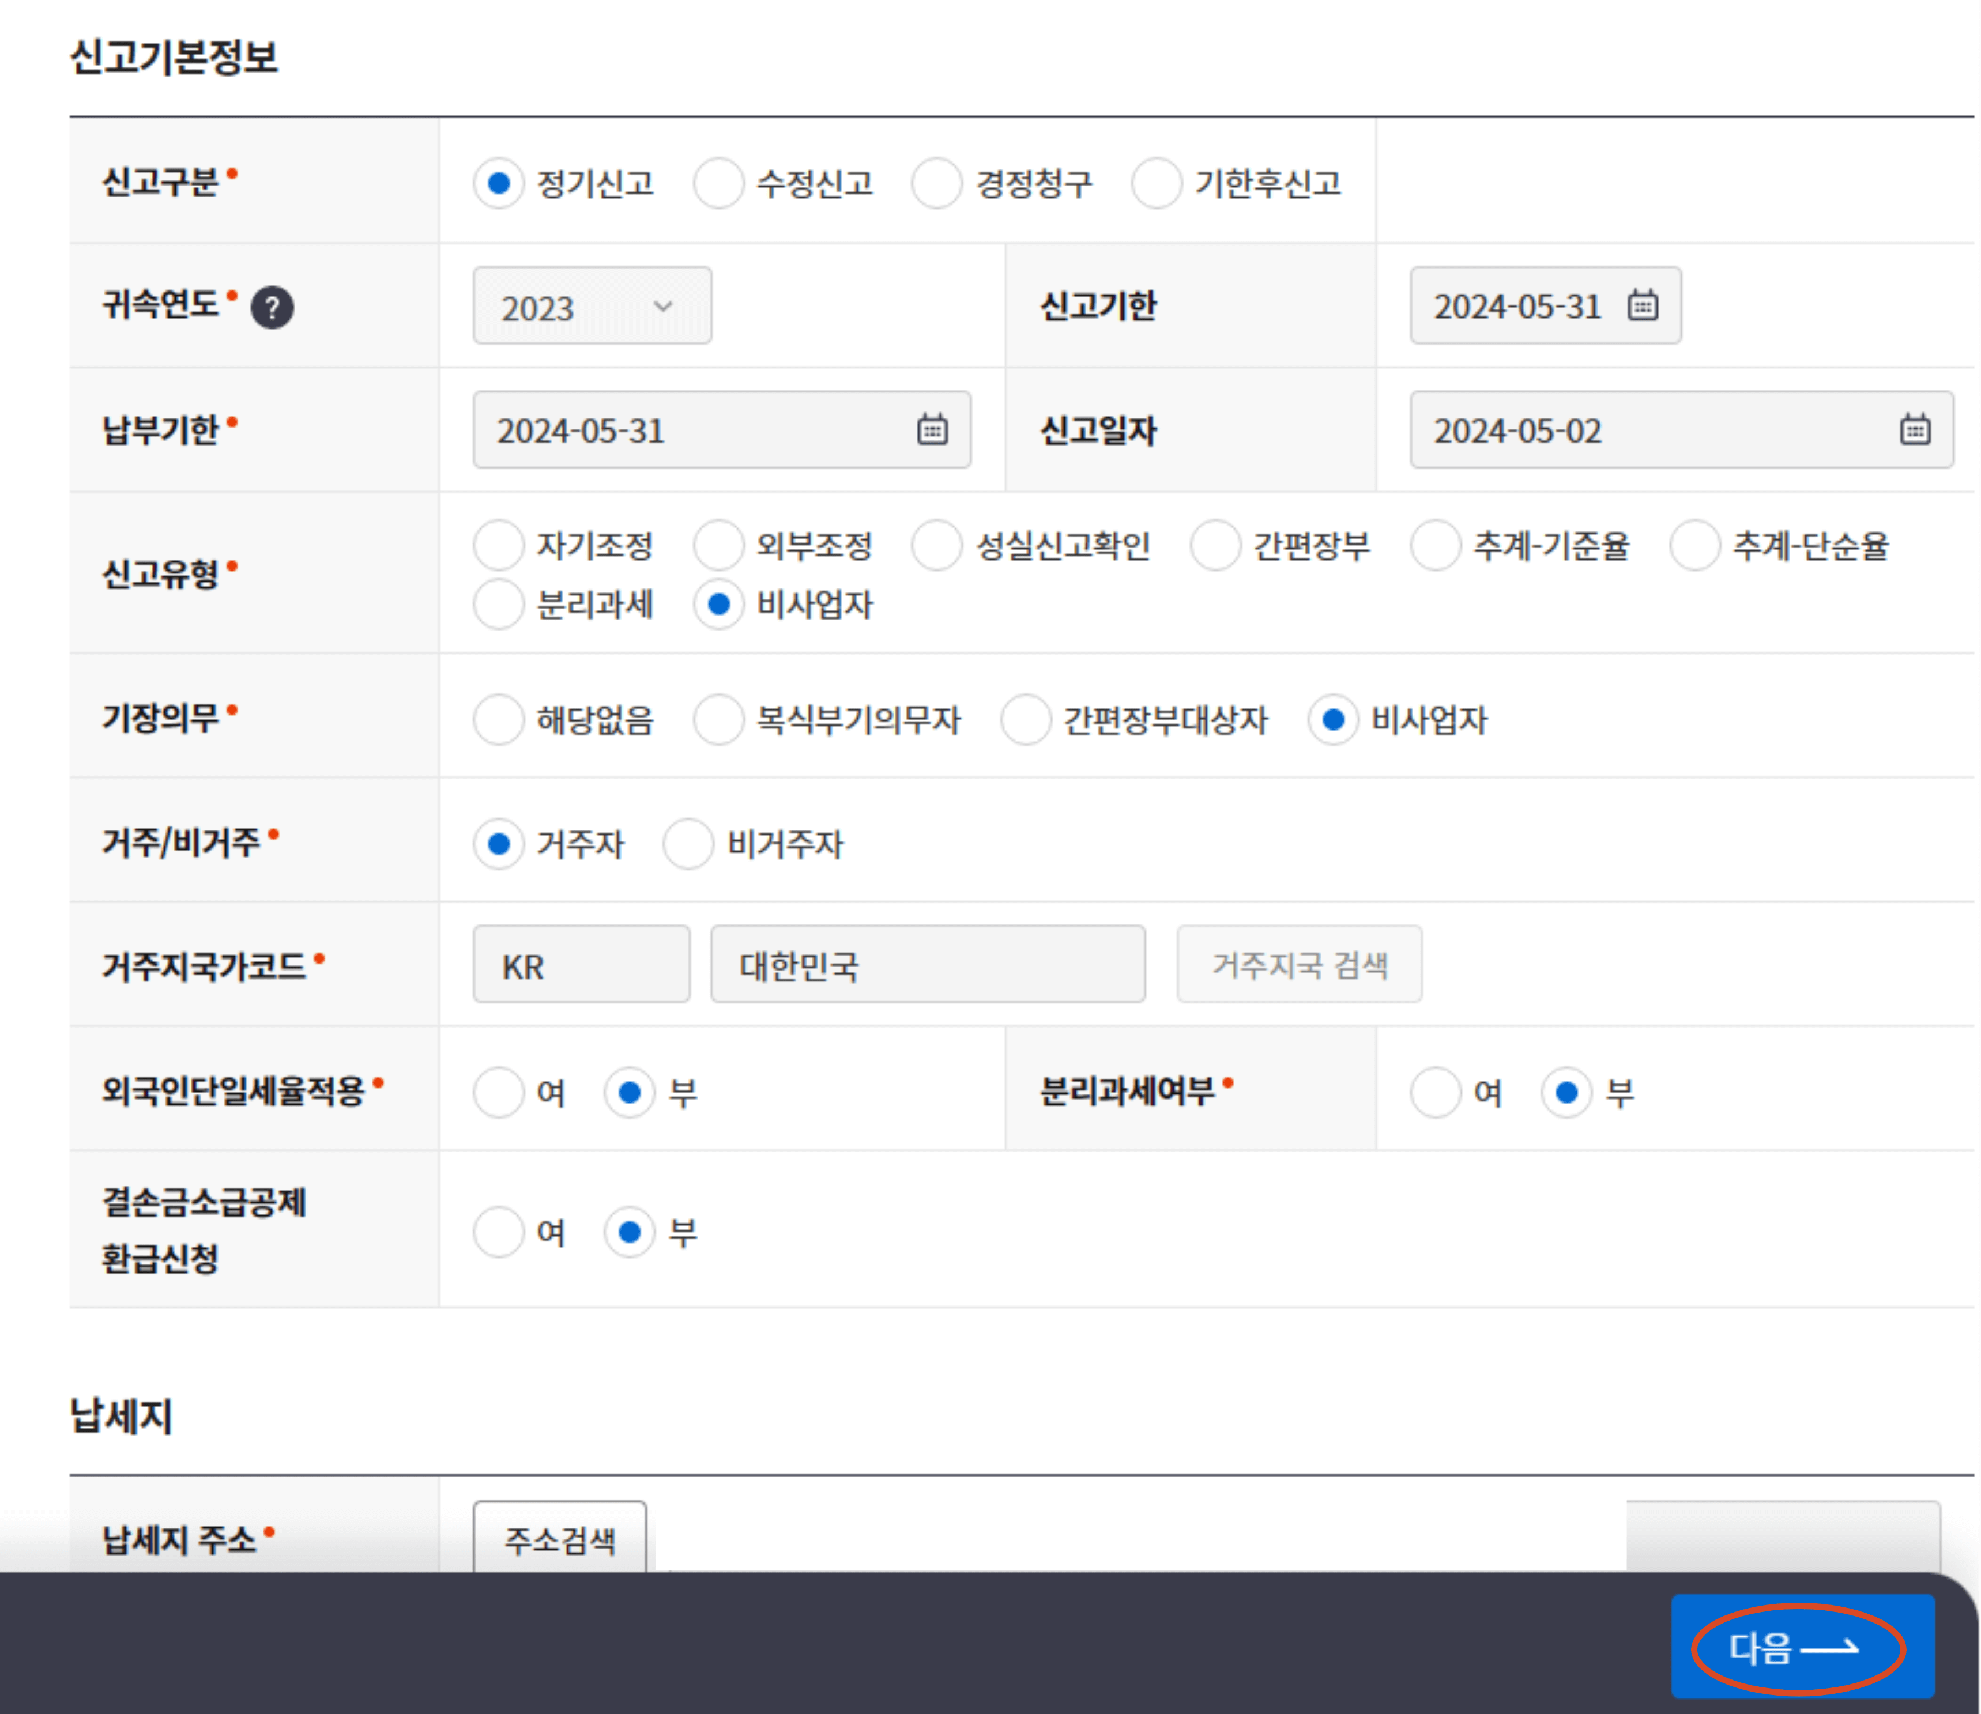
Task: Choose the 간편장부 filing type
Action: 1215,545
